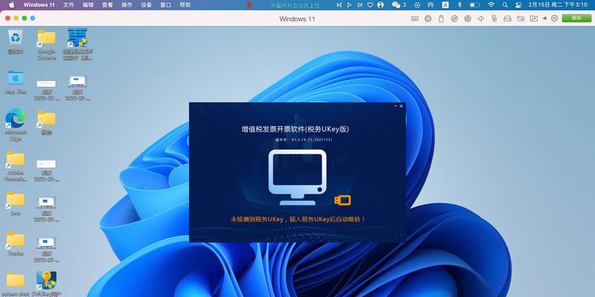
Task: Open the 编辑 menu
Action: (x=88, y=5)
